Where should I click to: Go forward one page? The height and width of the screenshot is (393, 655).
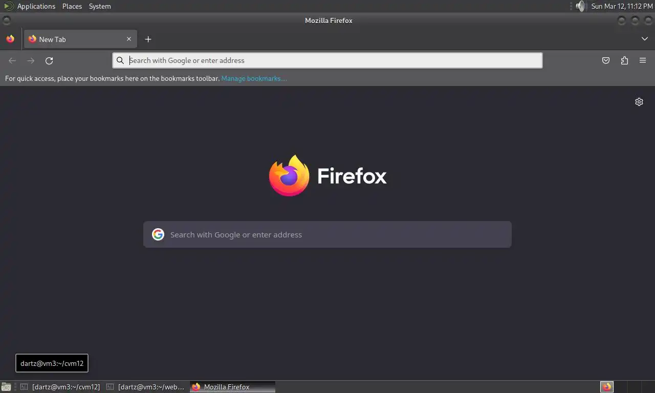tap(31, 60)
